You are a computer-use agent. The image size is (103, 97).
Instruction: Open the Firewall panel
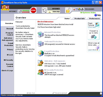(10, 28)
